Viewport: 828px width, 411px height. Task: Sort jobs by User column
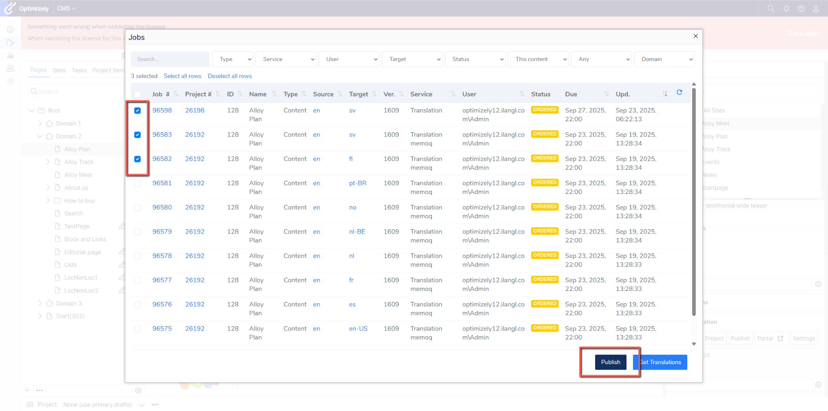click(522, 94)
